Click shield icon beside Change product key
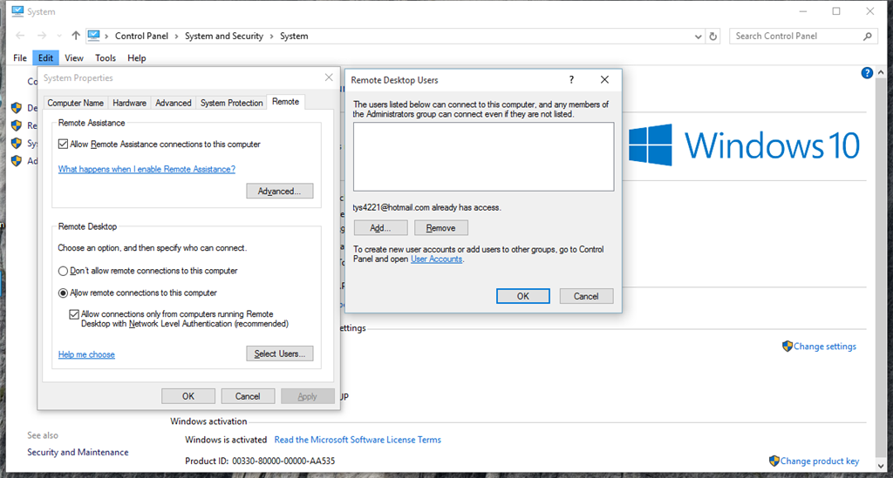Screen dimensions: 893x478 coord(774,461)
